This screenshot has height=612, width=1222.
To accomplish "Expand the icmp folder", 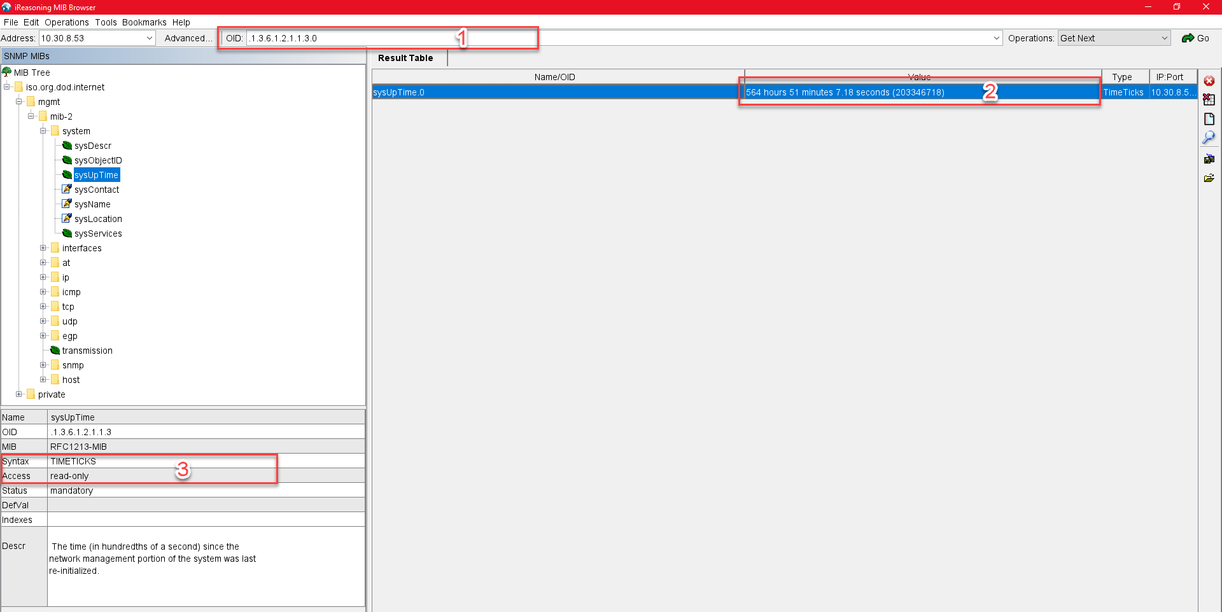I will tap(43, 292).
